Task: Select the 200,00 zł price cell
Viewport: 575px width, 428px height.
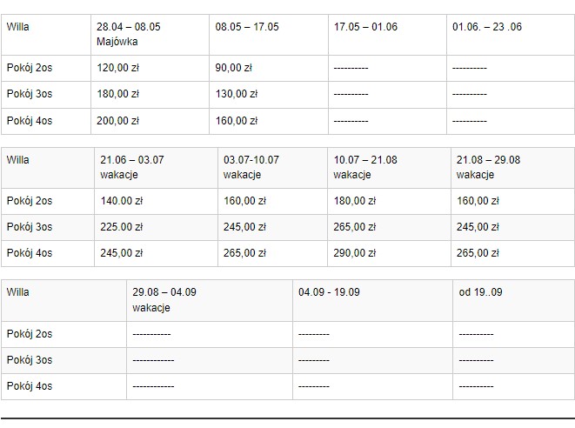Action: [118, 121]
